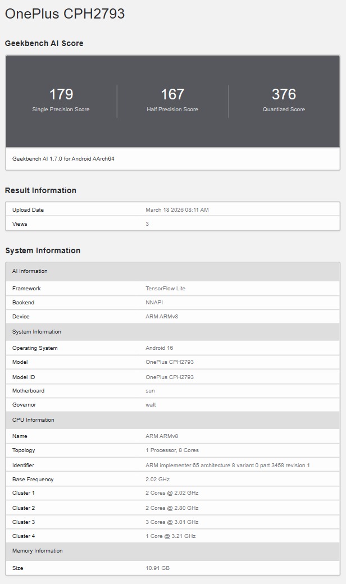Select the CPU Name value ARM ARMv8
This screenshot has height=584, width=346.
click(x=162, y=436)
